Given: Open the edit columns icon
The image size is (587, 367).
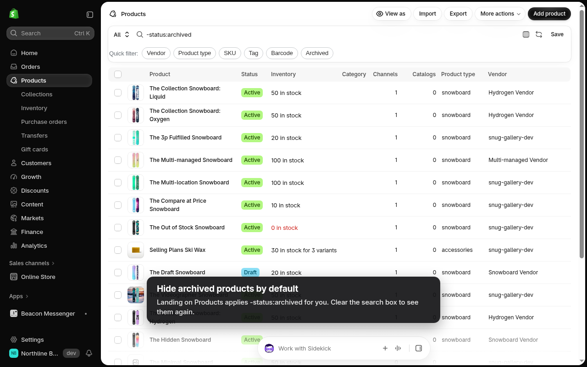Looking at the screenshot, I should point(526,34).
